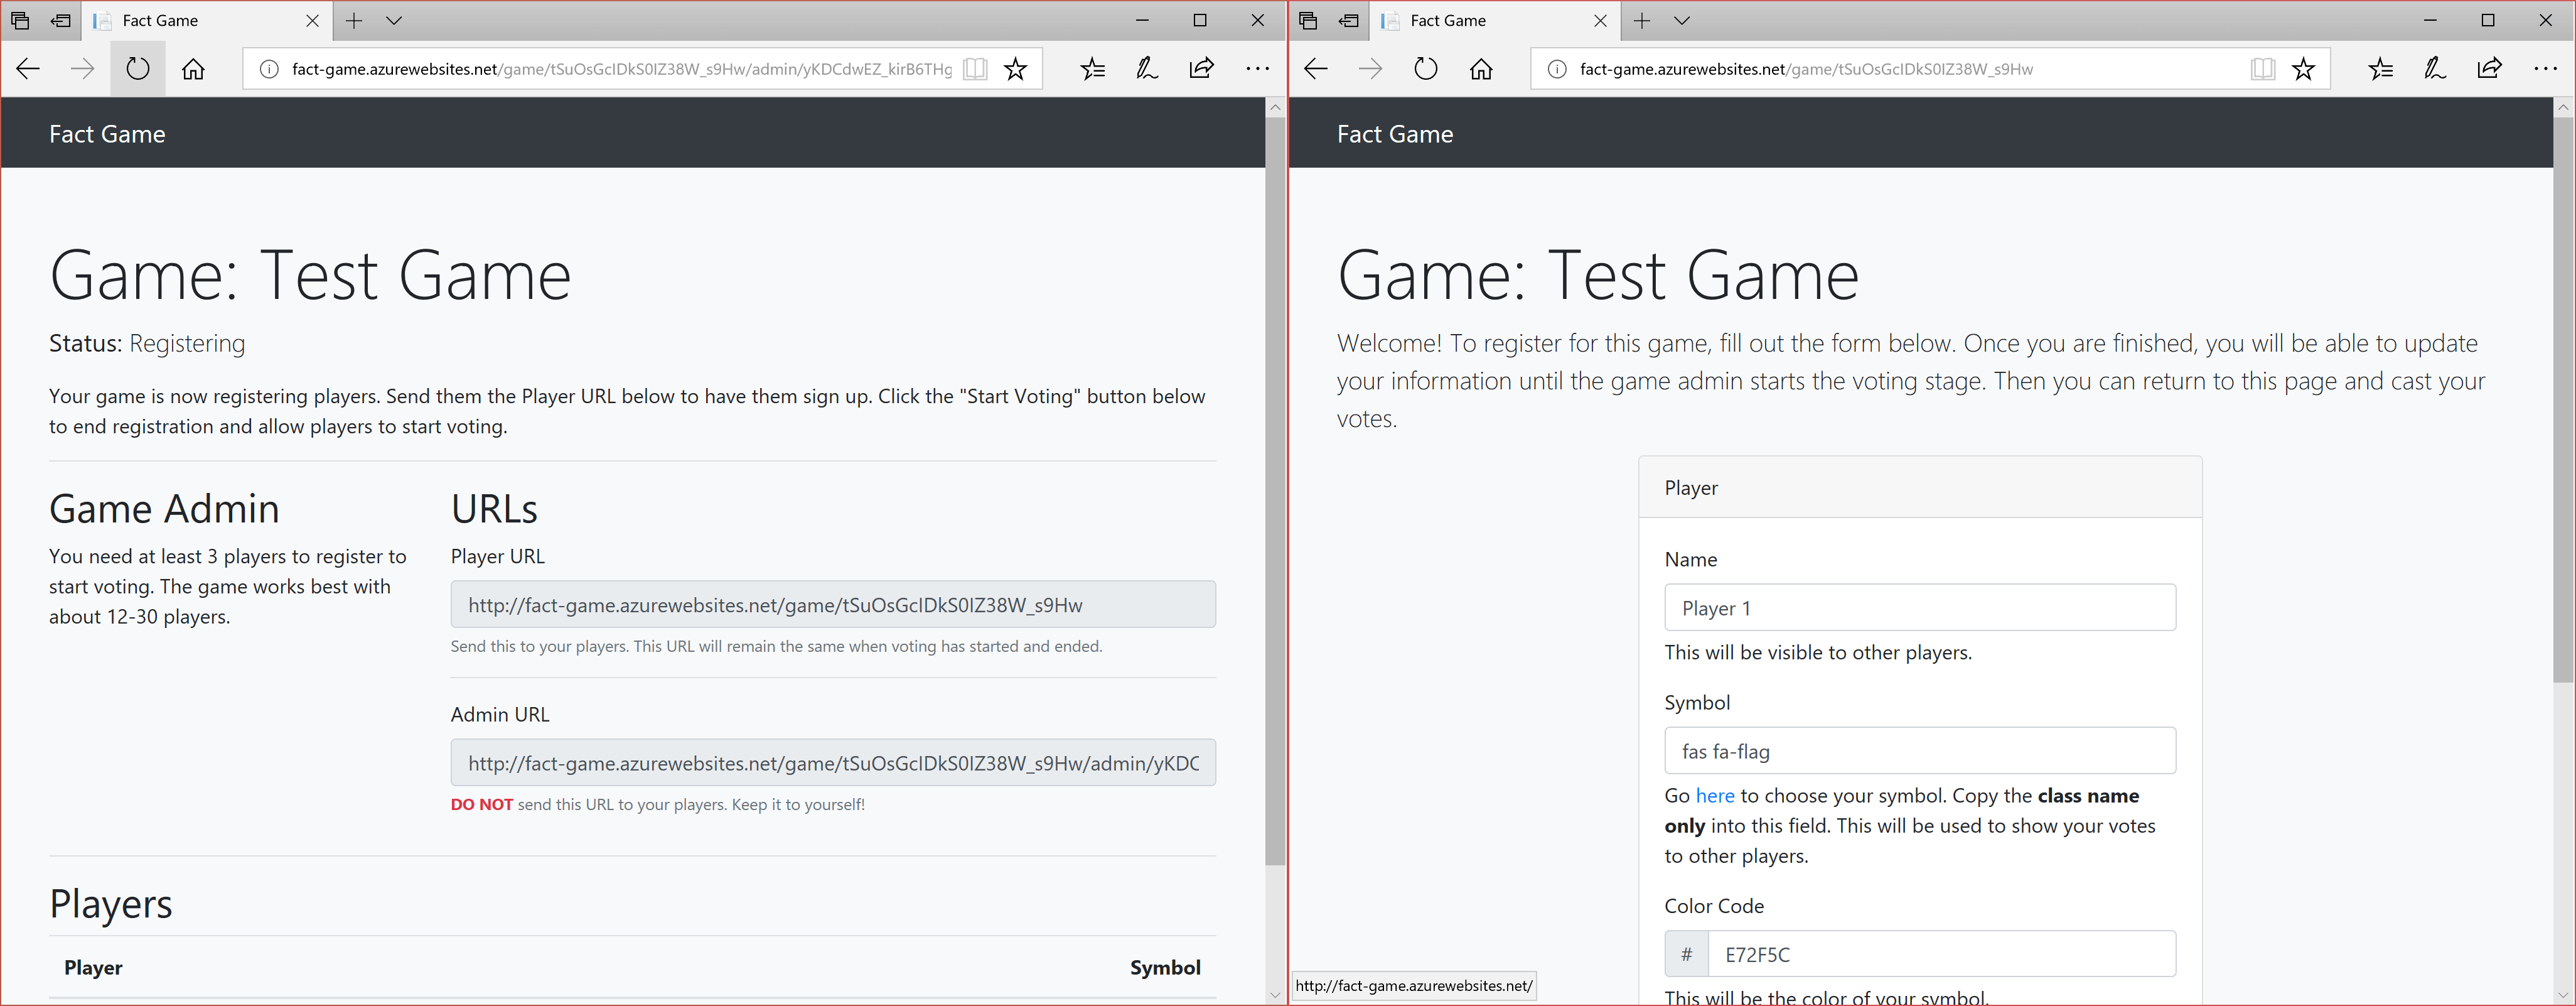Click the Player URL text field
This screenshot has width=2576, height=1006.
pyautogui.click(x=832, y=605)
